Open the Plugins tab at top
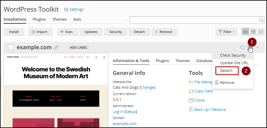Viewport: 267px width, 128px height. 39,19
